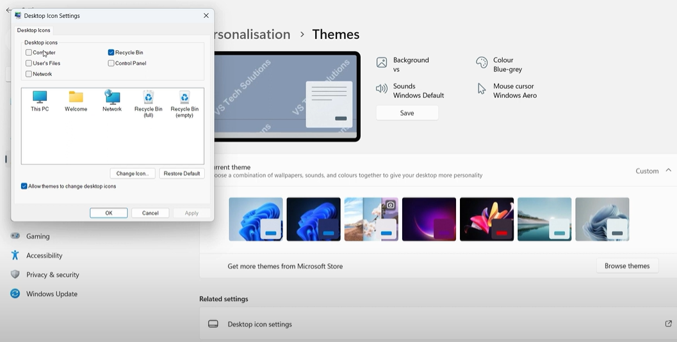Click the Desktop Icon Settings title bar icon
The height and width of the screenshot is (342, 677).
18,15
